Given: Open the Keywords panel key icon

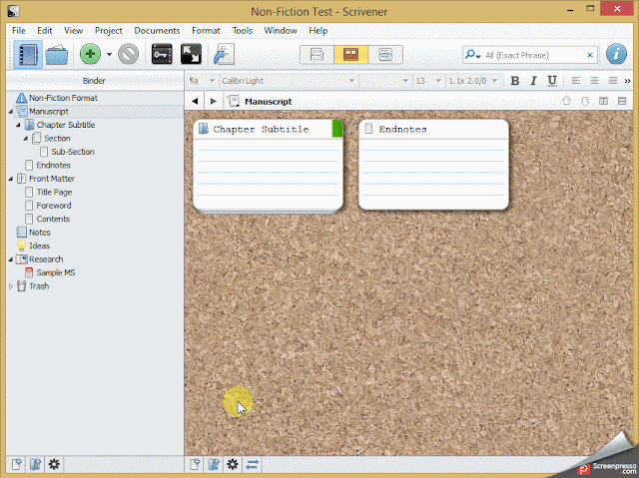Looking at the screenshot, I should (x=162, y=54).
